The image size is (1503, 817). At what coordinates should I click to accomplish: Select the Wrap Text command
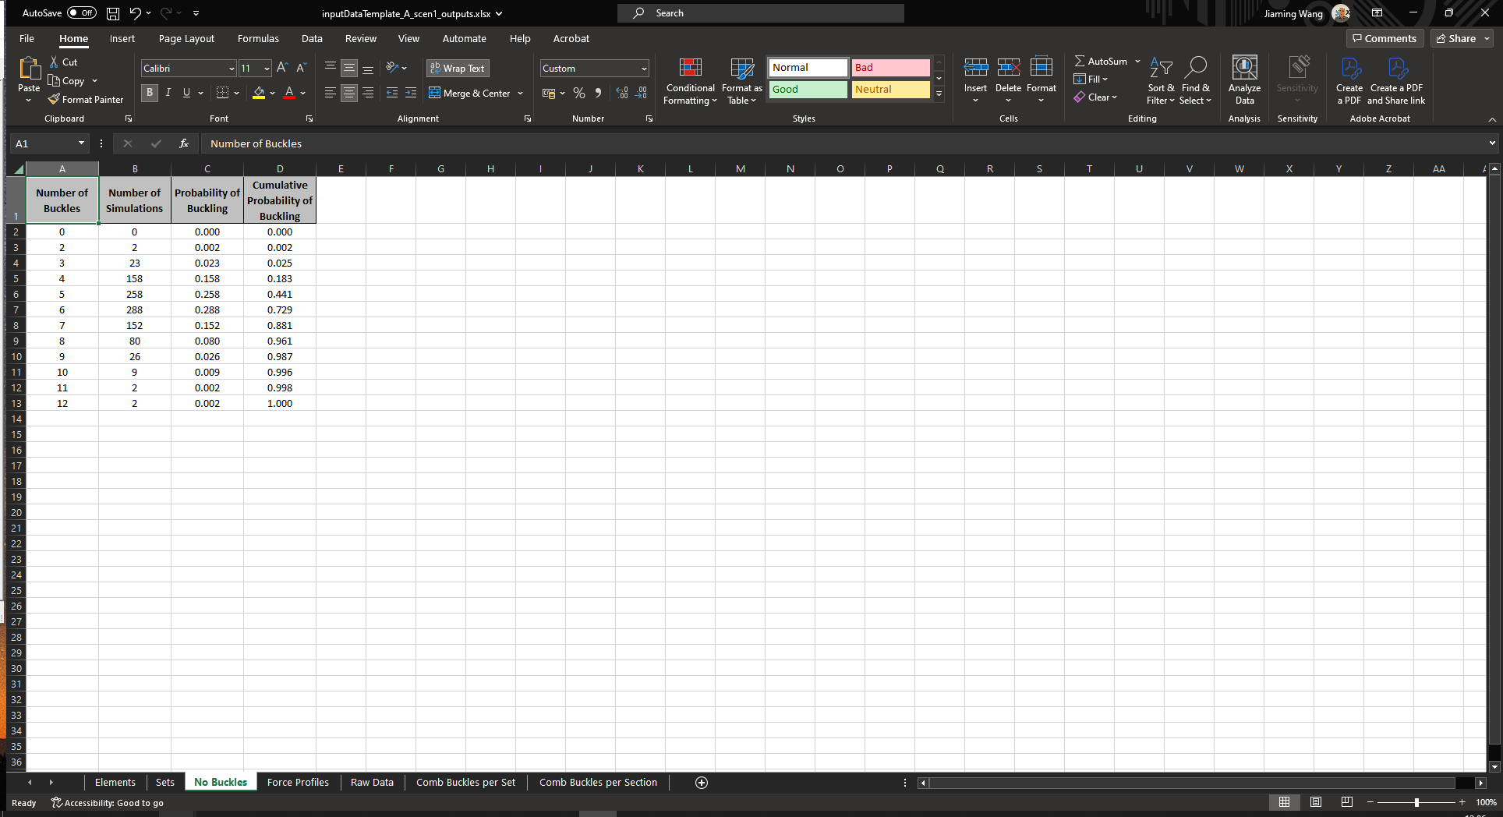pos(458,68)
